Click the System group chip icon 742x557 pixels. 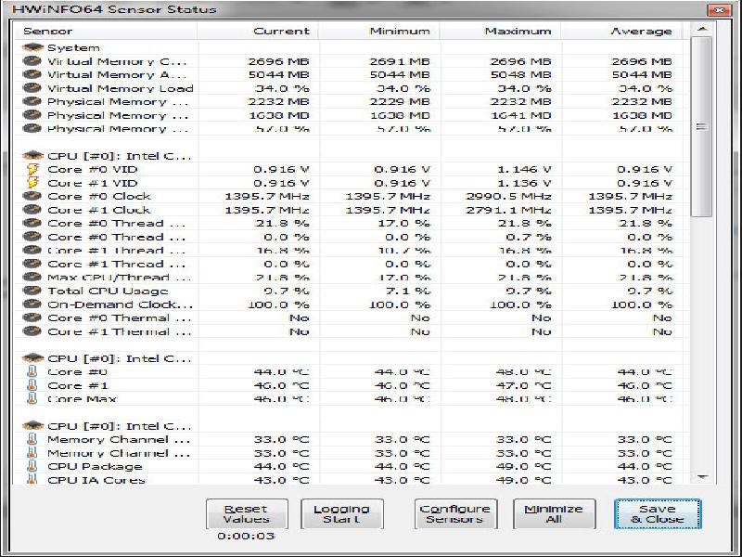tap(32, 47)
